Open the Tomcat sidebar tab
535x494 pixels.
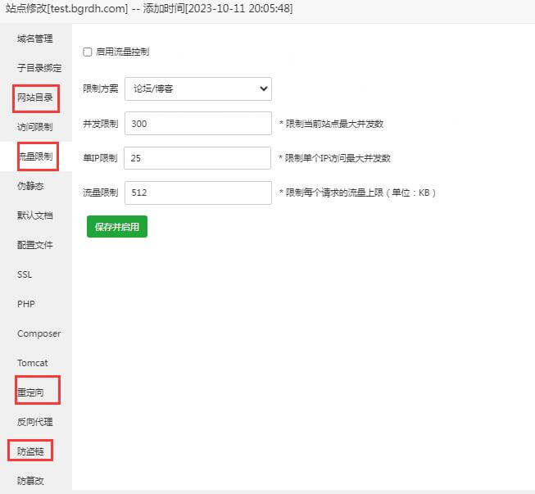(33, 363)
